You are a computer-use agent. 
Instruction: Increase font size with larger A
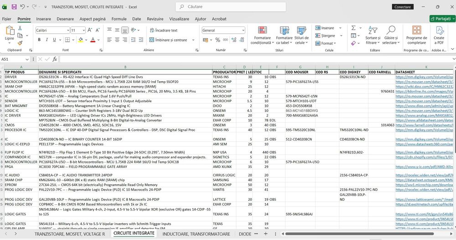(x=90, y=30)
